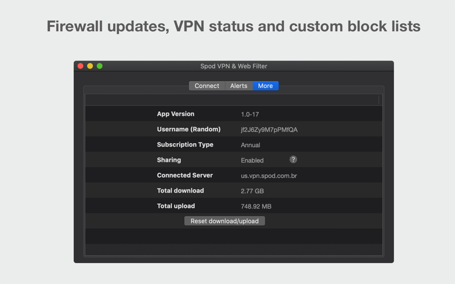Minimize window using the yellow button

90,66
